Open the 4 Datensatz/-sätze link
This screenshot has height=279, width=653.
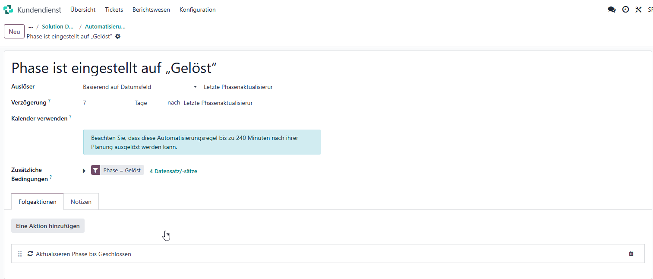[174, 171]
